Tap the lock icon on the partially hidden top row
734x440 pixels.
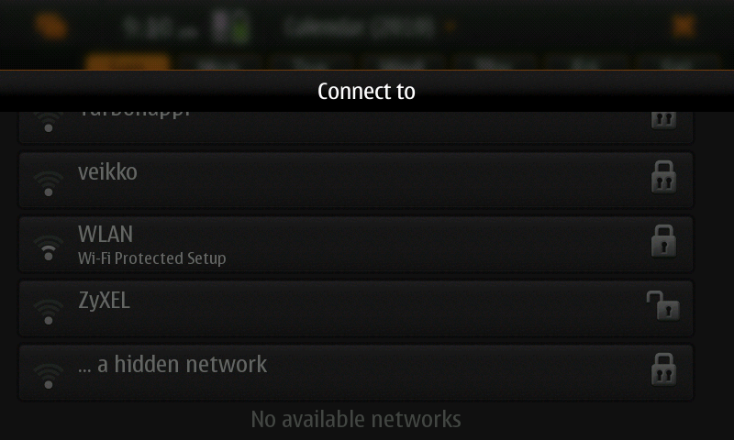pos(663,121)
